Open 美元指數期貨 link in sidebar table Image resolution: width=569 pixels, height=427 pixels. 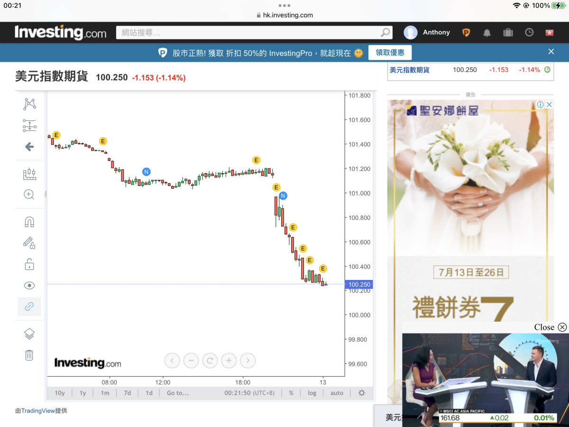tap(410, 70)
